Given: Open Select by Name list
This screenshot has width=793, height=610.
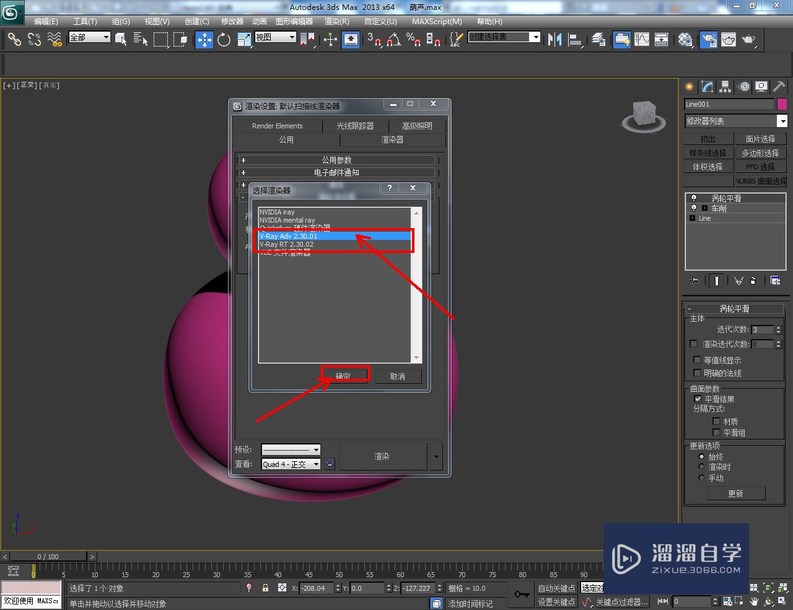Looking at the screenshot, I should 141,40.
